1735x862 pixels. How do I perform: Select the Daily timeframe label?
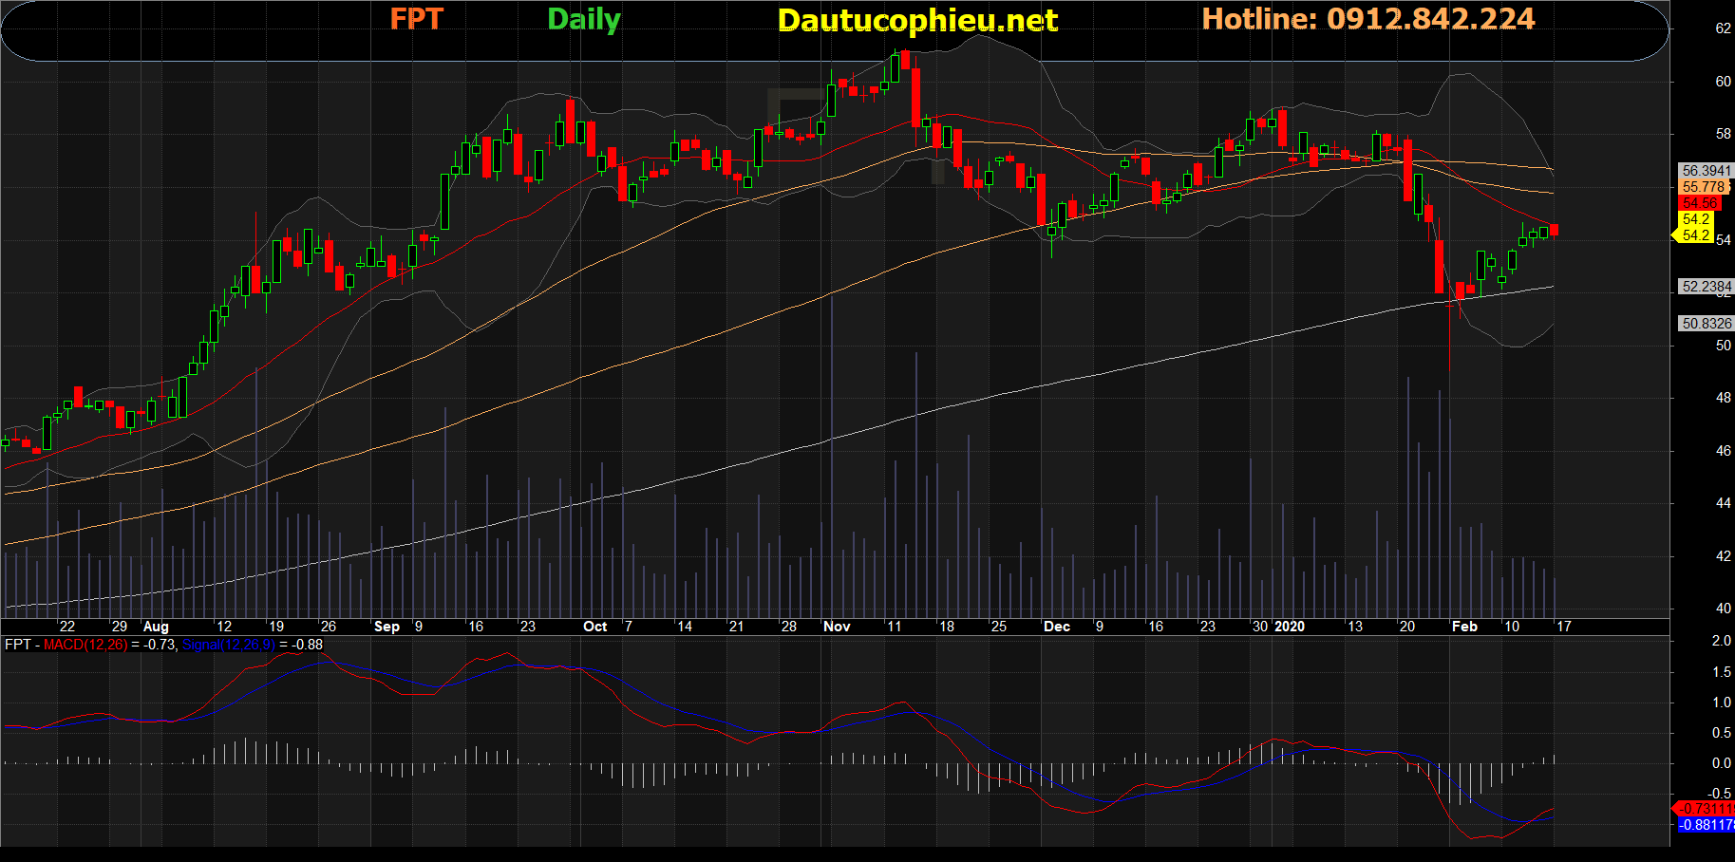point(583,19)
